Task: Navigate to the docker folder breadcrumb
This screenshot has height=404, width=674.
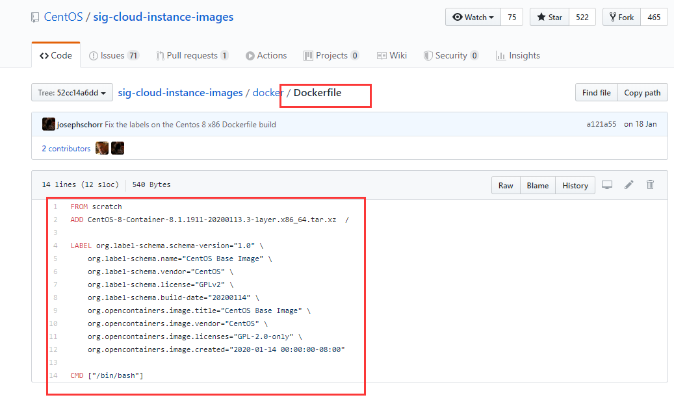Action: [x=268, y=92]
